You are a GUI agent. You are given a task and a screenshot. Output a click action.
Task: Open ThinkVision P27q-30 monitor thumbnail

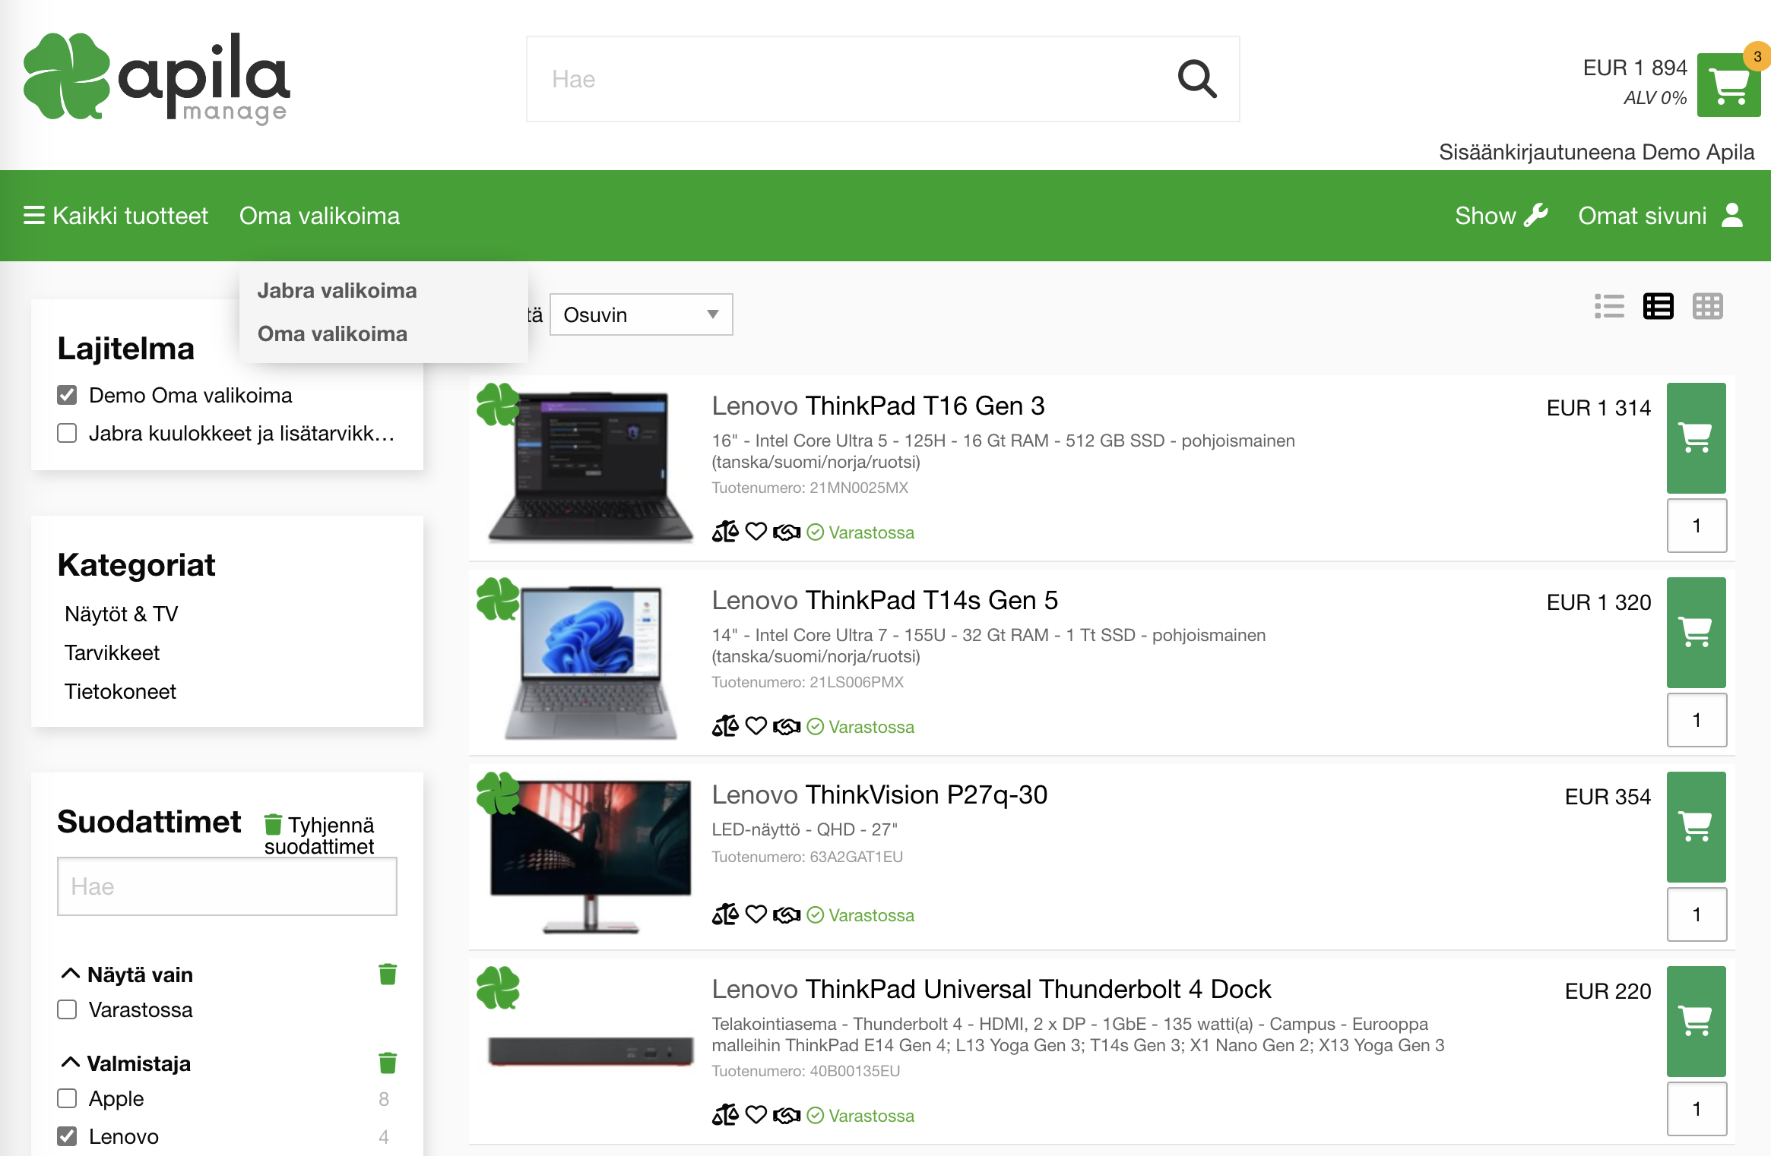pos(591,856)
